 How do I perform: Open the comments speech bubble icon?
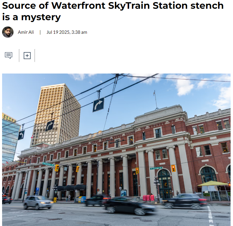(8, 55)
